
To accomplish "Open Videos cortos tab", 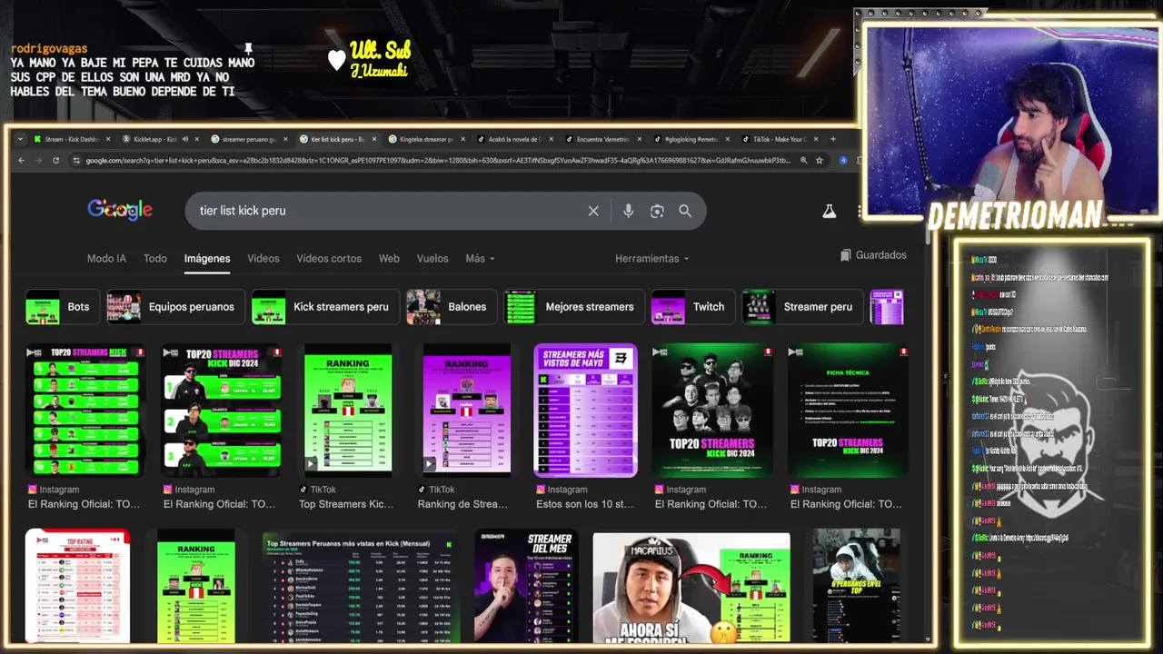I will pyautogui.click(x=329, y=259).
